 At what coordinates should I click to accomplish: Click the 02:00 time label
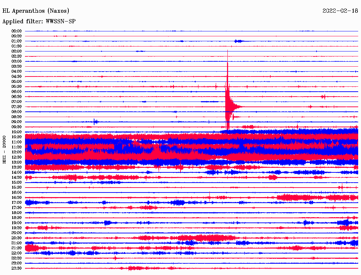click(17, 51)
